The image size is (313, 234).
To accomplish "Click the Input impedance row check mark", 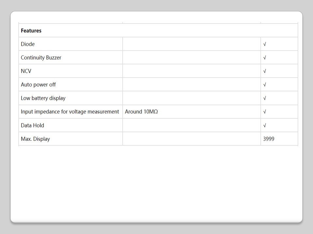I will click(x=264, y=112).
